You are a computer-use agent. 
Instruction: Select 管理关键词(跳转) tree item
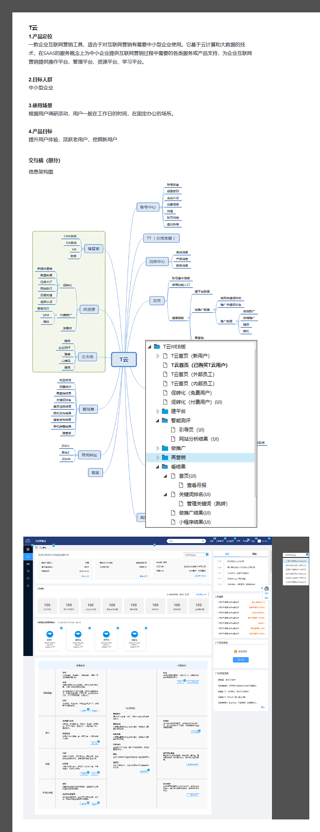tap(207, 503)
